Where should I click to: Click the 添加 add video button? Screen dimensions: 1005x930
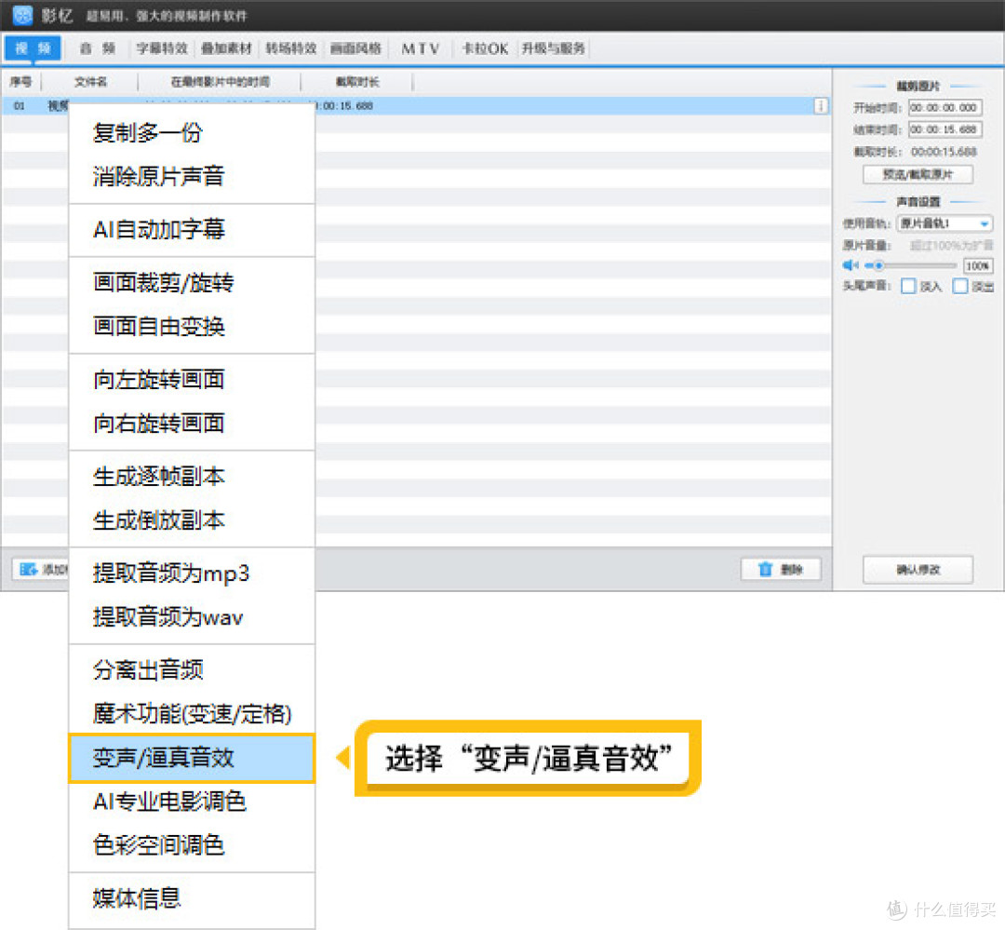(x=41, y=569)
